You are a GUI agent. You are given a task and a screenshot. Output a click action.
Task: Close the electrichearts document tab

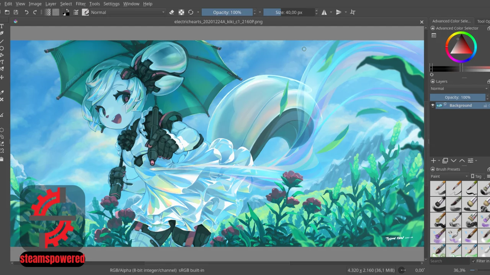(x=421, y=22)
